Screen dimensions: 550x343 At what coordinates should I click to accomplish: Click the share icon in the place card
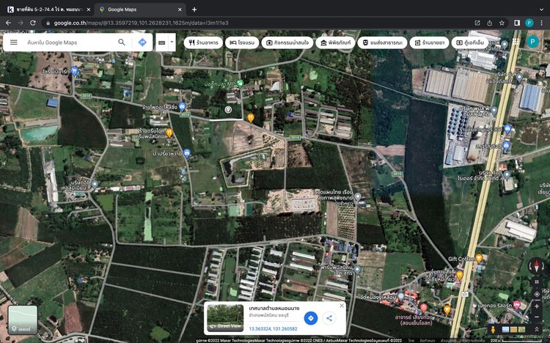(329, 318)
